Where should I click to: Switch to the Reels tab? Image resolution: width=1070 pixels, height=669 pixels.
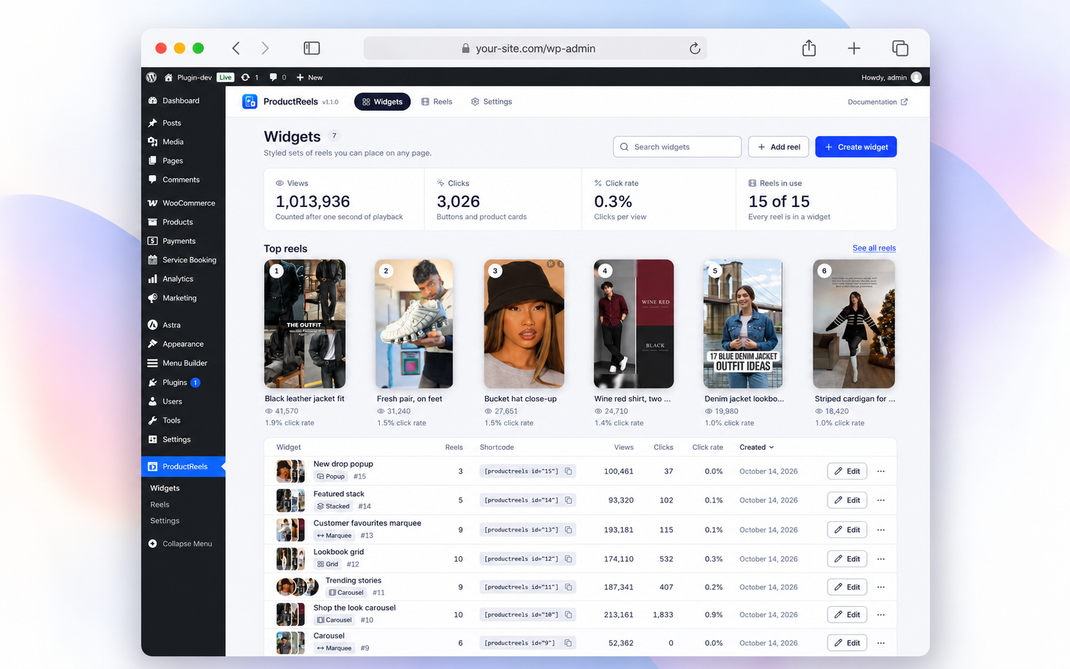click(x=437, y=102)
